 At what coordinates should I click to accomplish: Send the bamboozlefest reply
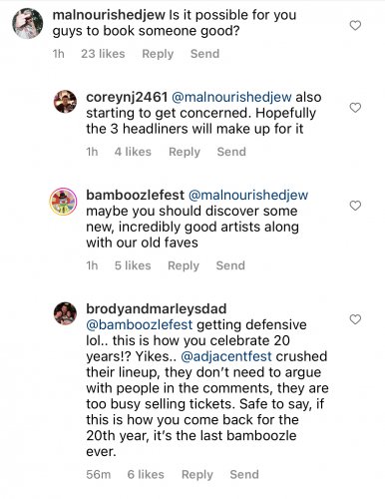coord(230,265)
